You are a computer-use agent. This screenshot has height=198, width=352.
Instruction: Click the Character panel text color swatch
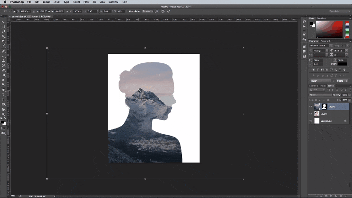click(342, 64)
